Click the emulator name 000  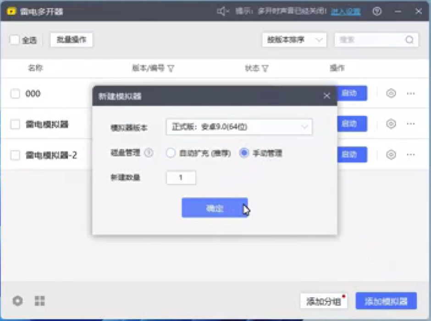pos(33,94)
